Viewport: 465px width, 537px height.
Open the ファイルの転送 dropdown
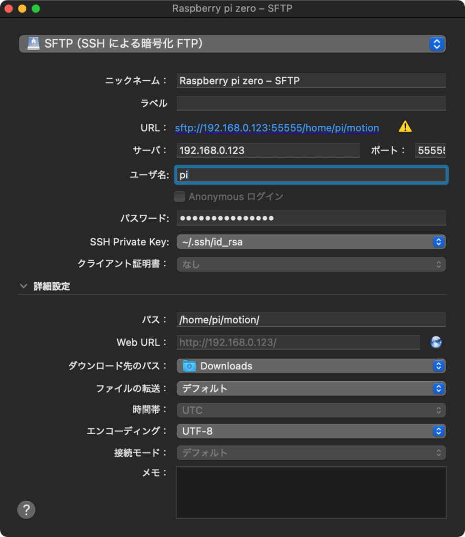pos(311,389)
